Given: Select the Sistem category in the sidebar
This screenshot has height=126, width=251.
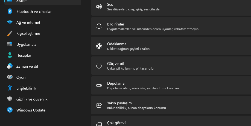Looking at the screenshot, I should (22, 1).
